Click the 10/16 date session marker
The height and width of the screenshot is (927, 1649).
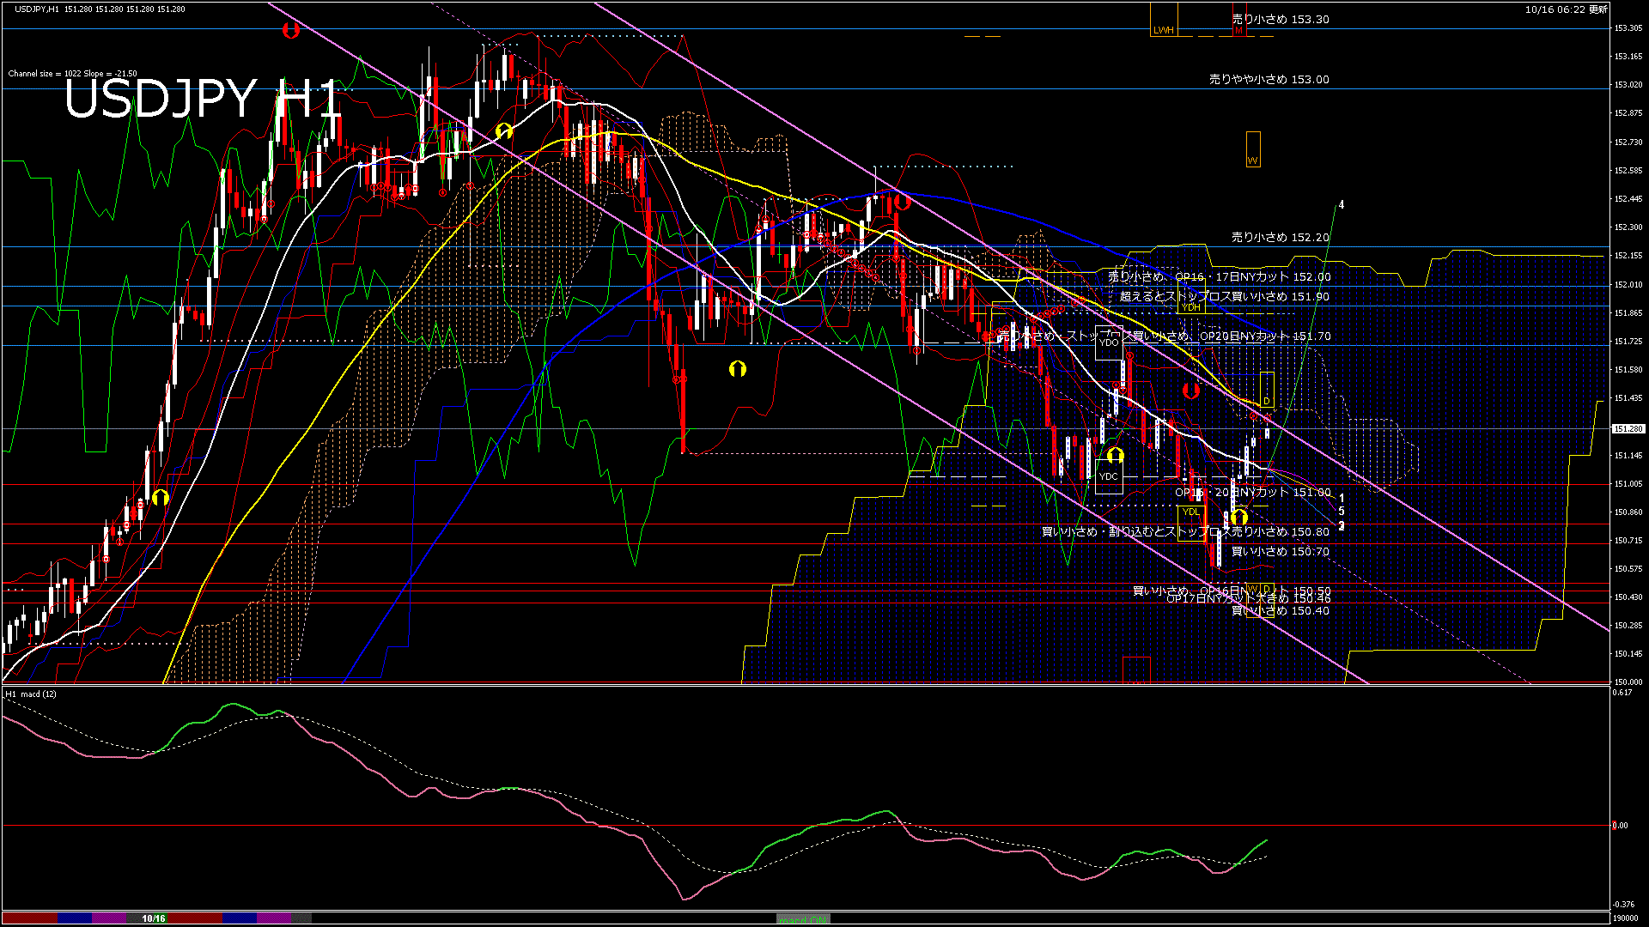tap(154, 918)
